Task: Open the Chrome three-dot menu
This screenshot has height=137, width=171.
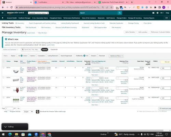Action: (x=168, y=8)
